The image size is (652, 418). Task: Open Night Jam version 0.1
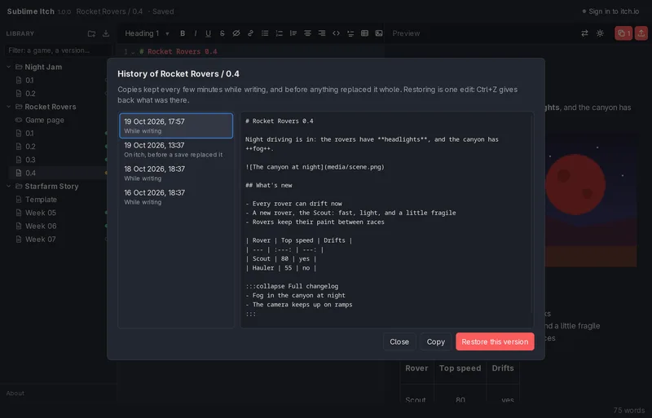58,81
